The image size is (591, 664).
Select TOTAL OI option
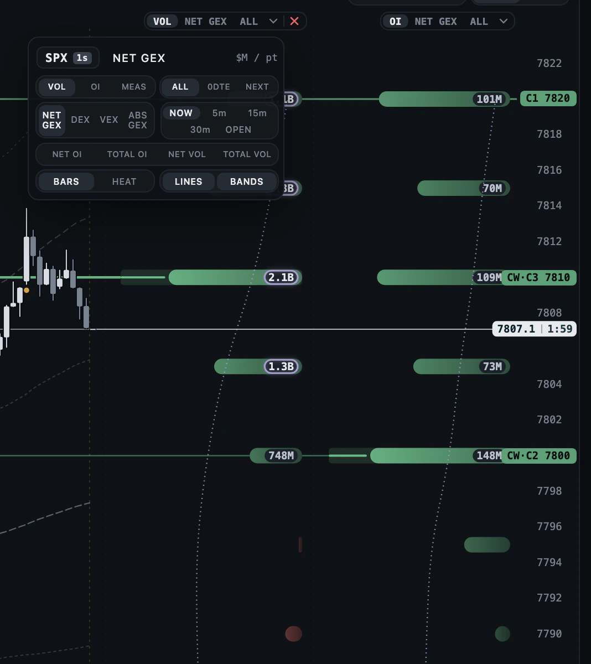click(x=127, y=154)
